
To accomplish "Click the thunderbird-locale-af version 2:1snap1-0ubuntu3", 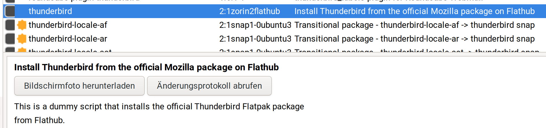I will pyautogui.click(x=255, y=25).
